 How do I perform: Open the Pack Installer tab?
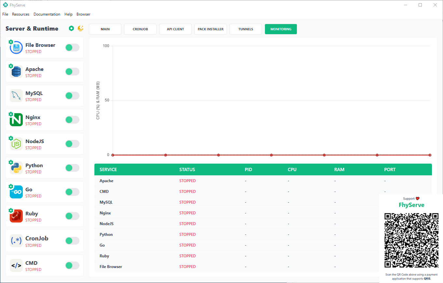point(211,29)
